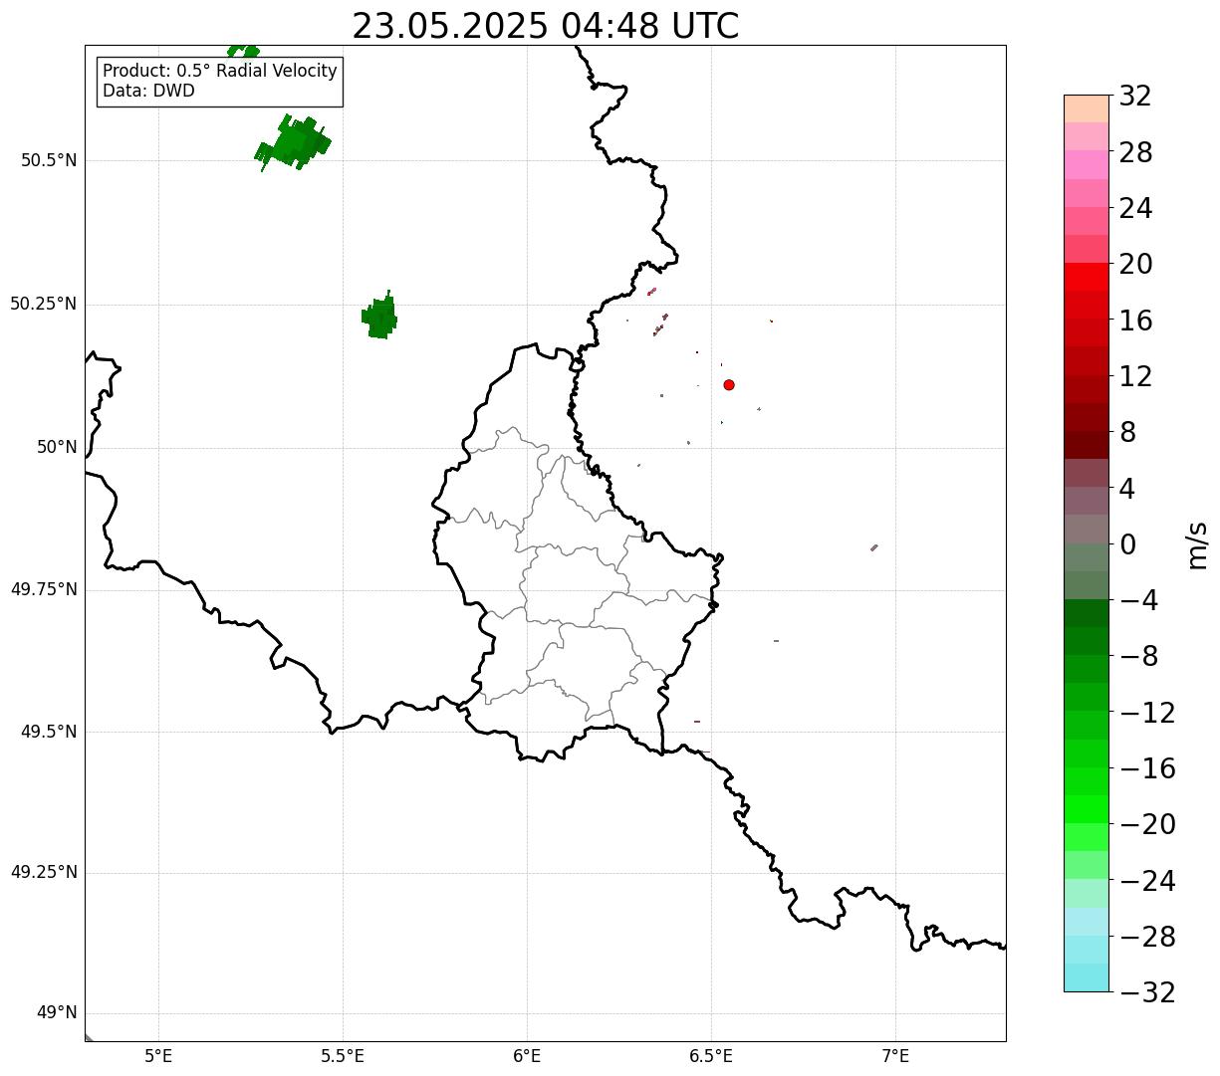Image resolution: width=1220 pixels, height=1076 pixels.
Task: Click colorbar tick label −28
Action: [x=1147, y=937]
